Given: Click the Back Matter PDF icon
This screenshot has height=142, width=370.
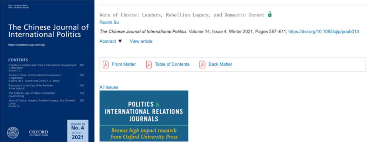Looking at the screenshot, I should coord(202,64).
